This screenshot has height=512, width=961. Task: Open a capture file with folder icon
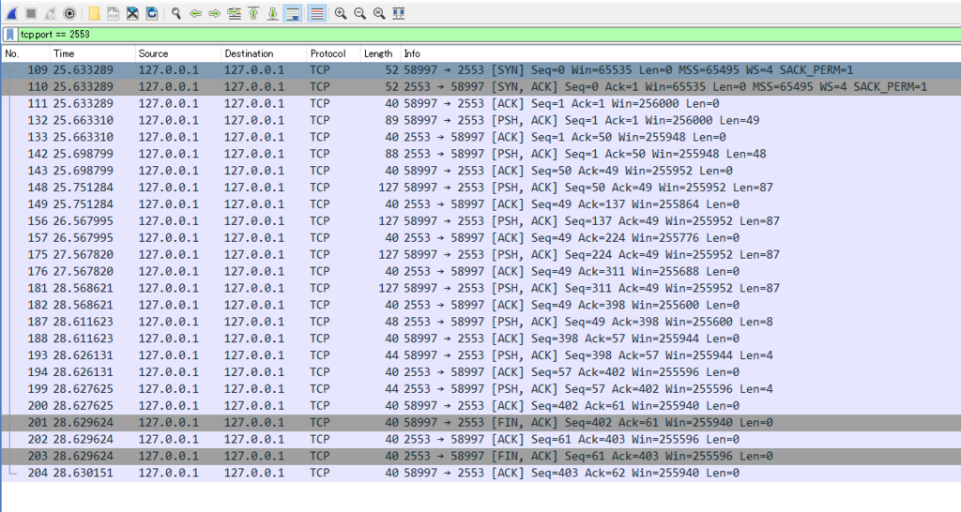tap(94, 13)
